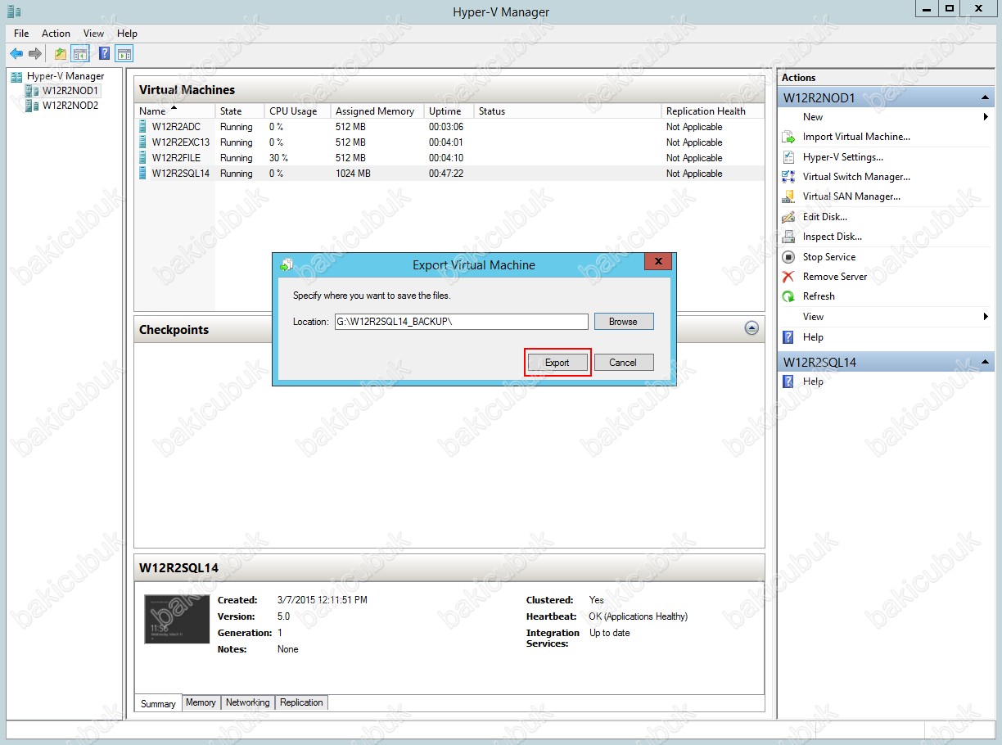Click the green Refresh icon in Actions
The image size is (1002, 745).
pyautogui.click(x=788, y=296)
